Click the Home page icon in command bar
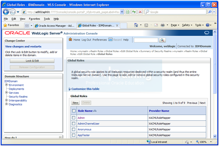Viewport: 219px width, 146px height. click(x=136, y=25)
